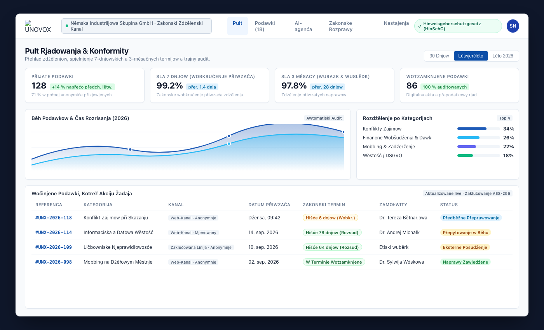Switch to the Pult tab
Viewport: 544px width, 330px height.
coord(237,26)
